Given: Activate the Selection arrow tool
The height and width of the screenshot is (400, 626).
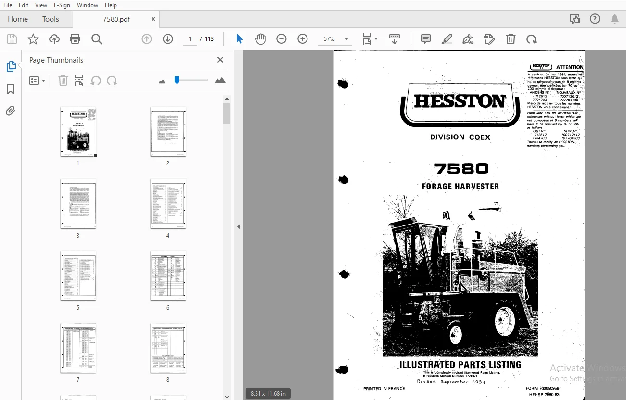Looking at the screenshot, I should point(239,39).
